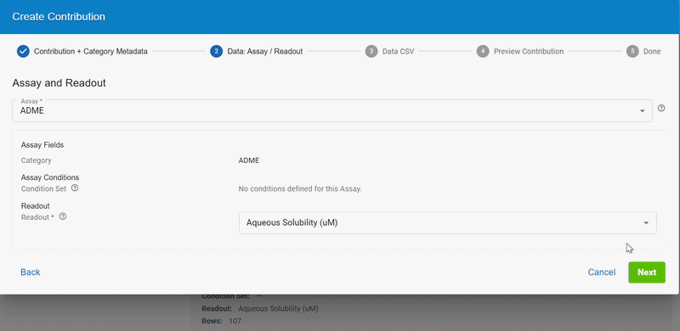Click the Assay and Readout heading

tap(59, 83)
